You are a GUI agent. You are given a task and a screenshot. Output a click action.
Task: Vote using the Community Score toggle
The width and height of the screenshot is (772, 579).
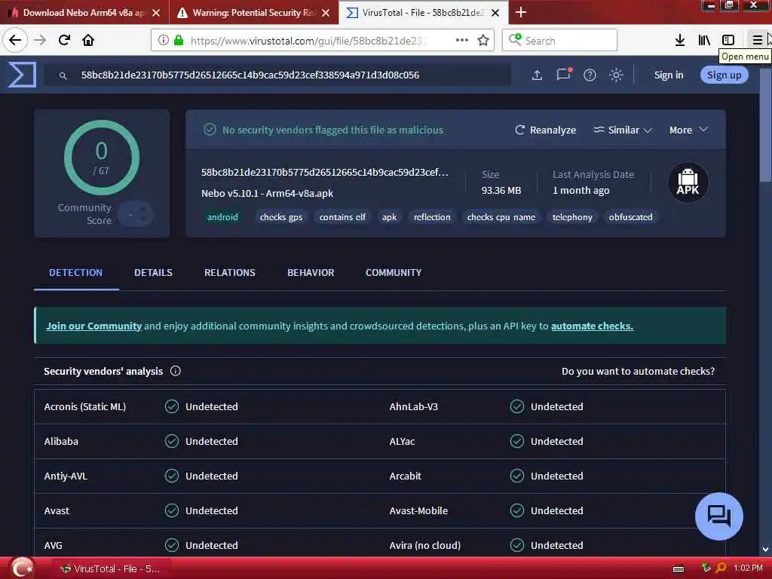(x=136, y=214)
